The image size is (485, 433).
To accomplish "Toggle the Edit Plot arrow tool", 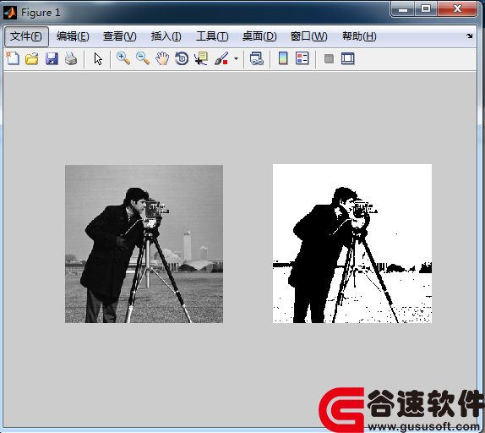I will (98, 58).
